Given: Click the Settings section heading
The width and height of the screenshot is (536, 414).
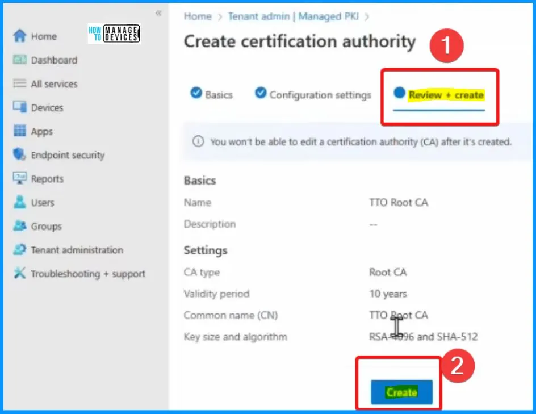Looking at the screenshot, I should tap(206, 250).
